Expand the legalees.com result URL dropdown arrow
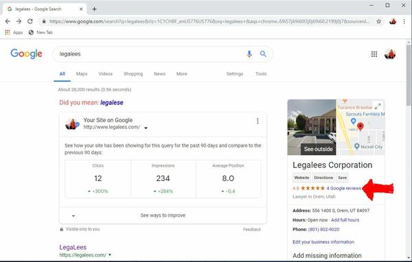The height and width of the screenshot is (262, 412). point(110,254)
